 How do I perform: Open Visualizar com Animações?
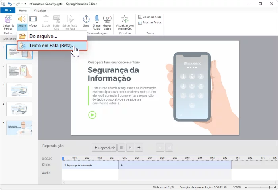125,22
